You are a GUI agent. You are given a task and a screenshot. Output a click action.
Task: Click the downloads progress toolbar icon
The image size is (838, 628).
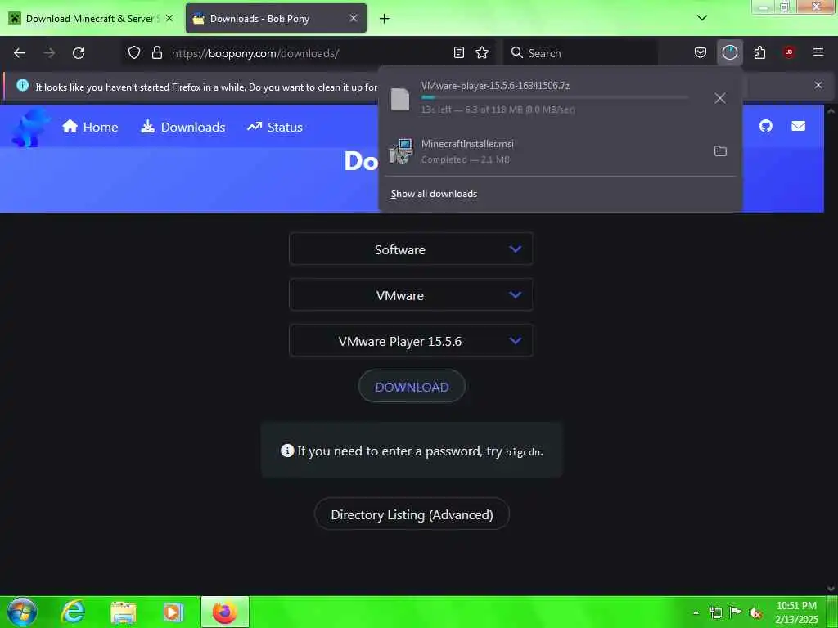coord(729,52)
